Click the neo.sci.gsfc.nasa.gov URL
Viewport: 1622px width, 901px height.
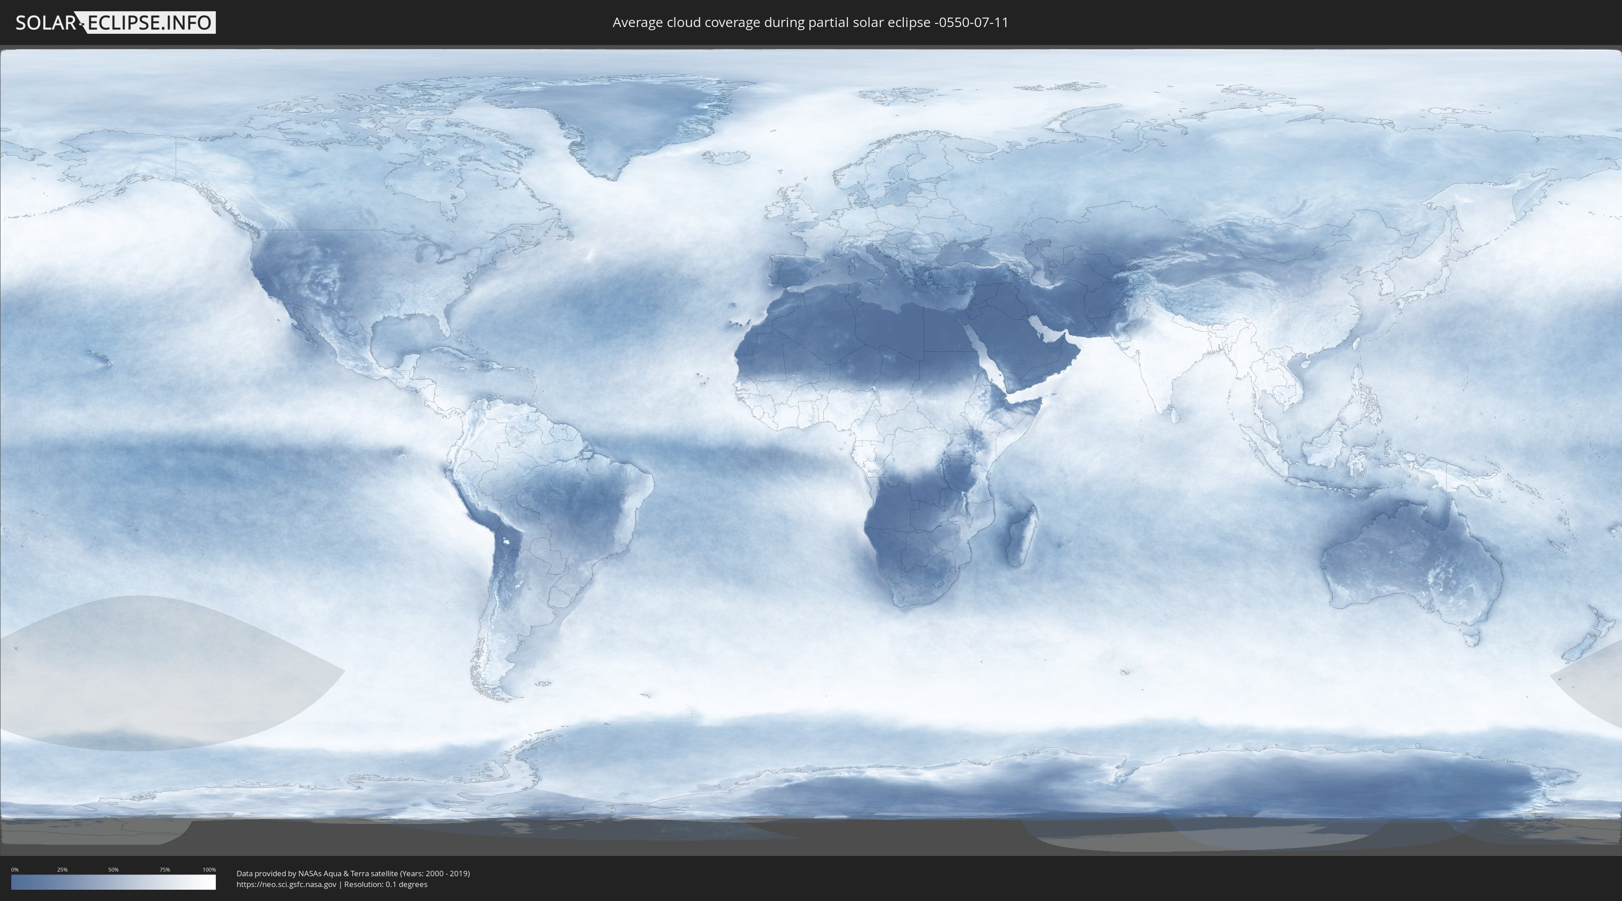click(x=287, y=884)
